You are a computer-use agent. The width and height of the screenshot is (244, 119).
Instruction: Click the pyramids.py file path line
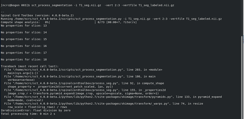tap(113, 97)
